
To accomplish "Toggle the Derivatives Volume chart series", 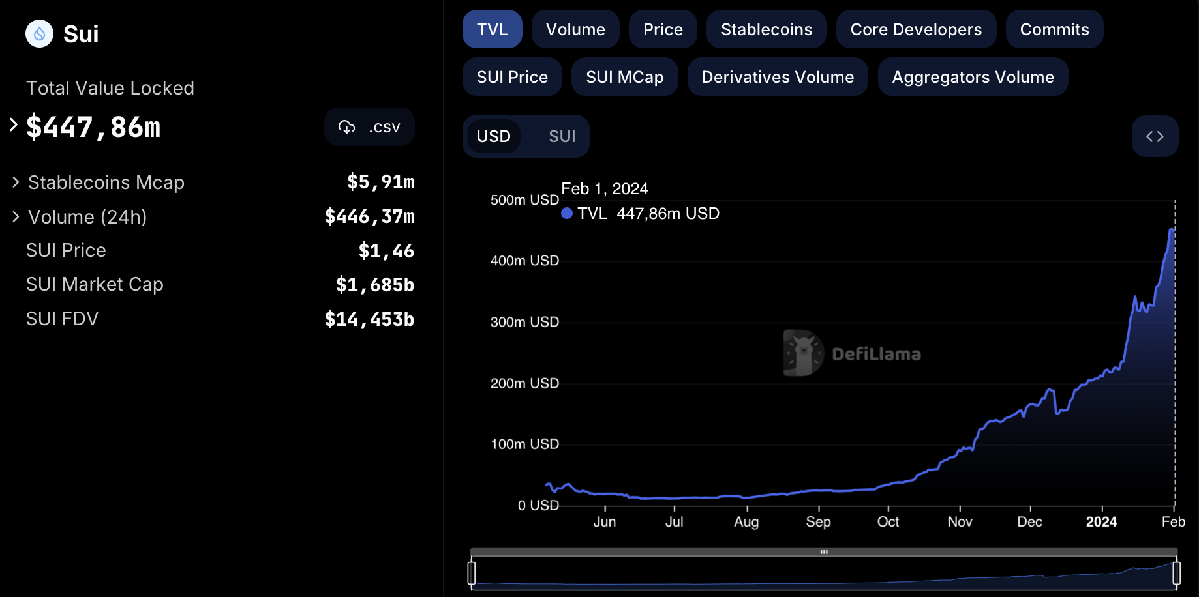I will 778,77.
